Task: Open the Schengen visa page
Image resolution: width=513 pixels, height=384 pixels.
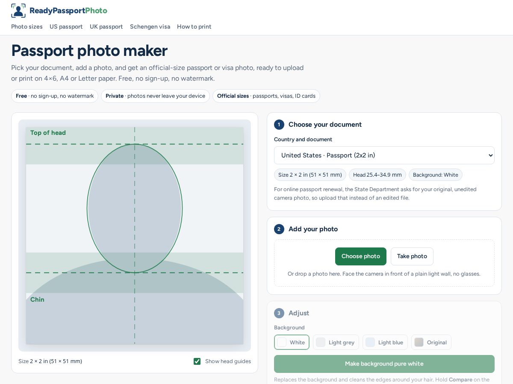Action: 150,26
